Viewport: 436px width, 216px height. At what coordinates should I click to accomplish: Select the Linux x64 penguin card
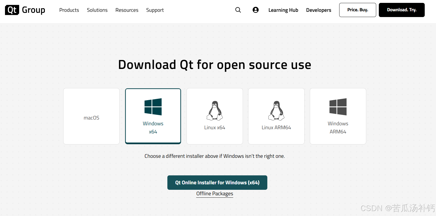point(215,116)
